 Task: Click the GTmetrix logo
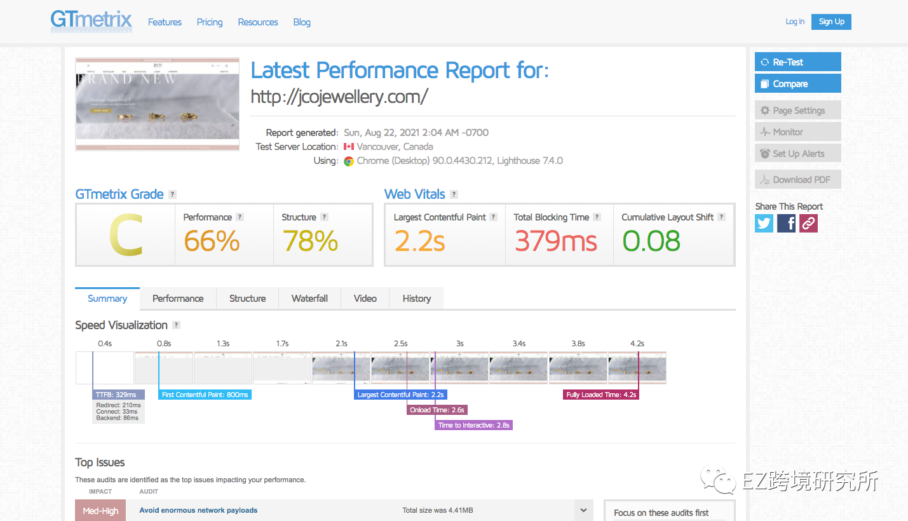coord(91,22)
